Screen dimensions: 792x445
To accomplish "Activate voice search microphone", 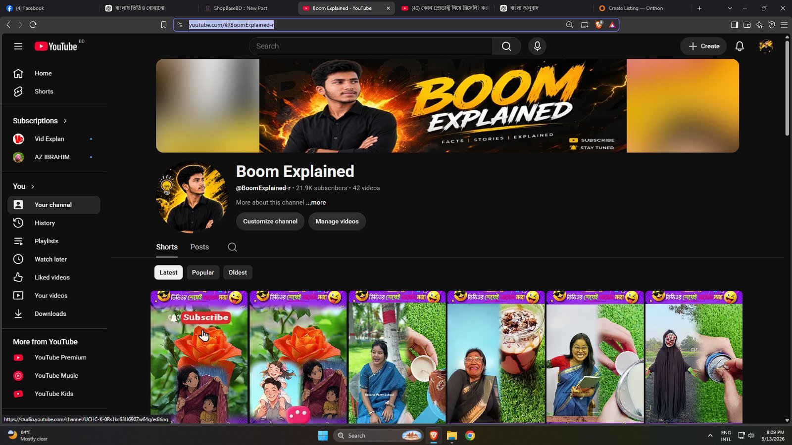I will (537, 46).
